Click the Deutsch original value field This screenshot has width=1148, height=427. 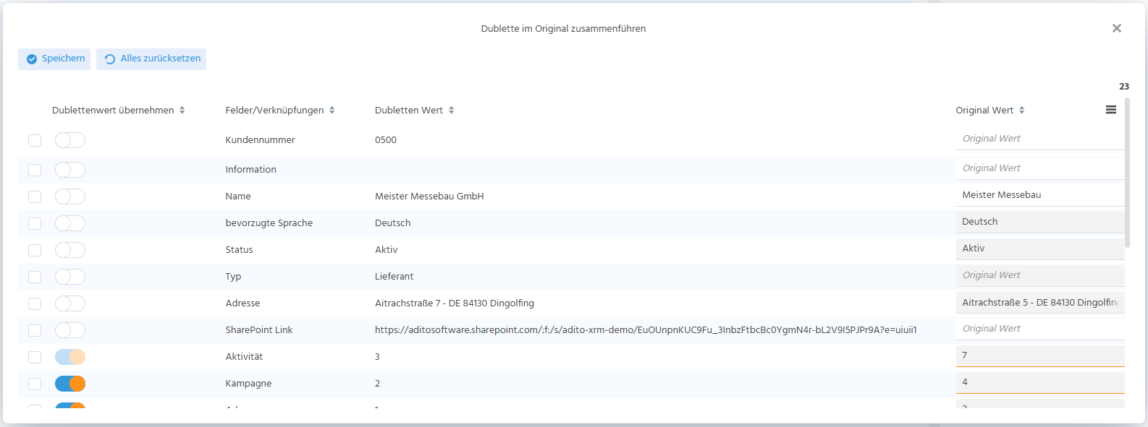click(1040, 222)
